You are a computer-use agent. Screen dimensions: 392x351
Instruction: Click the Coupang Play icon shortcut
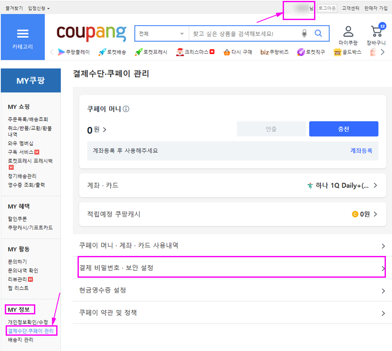[x=61, y=52]
